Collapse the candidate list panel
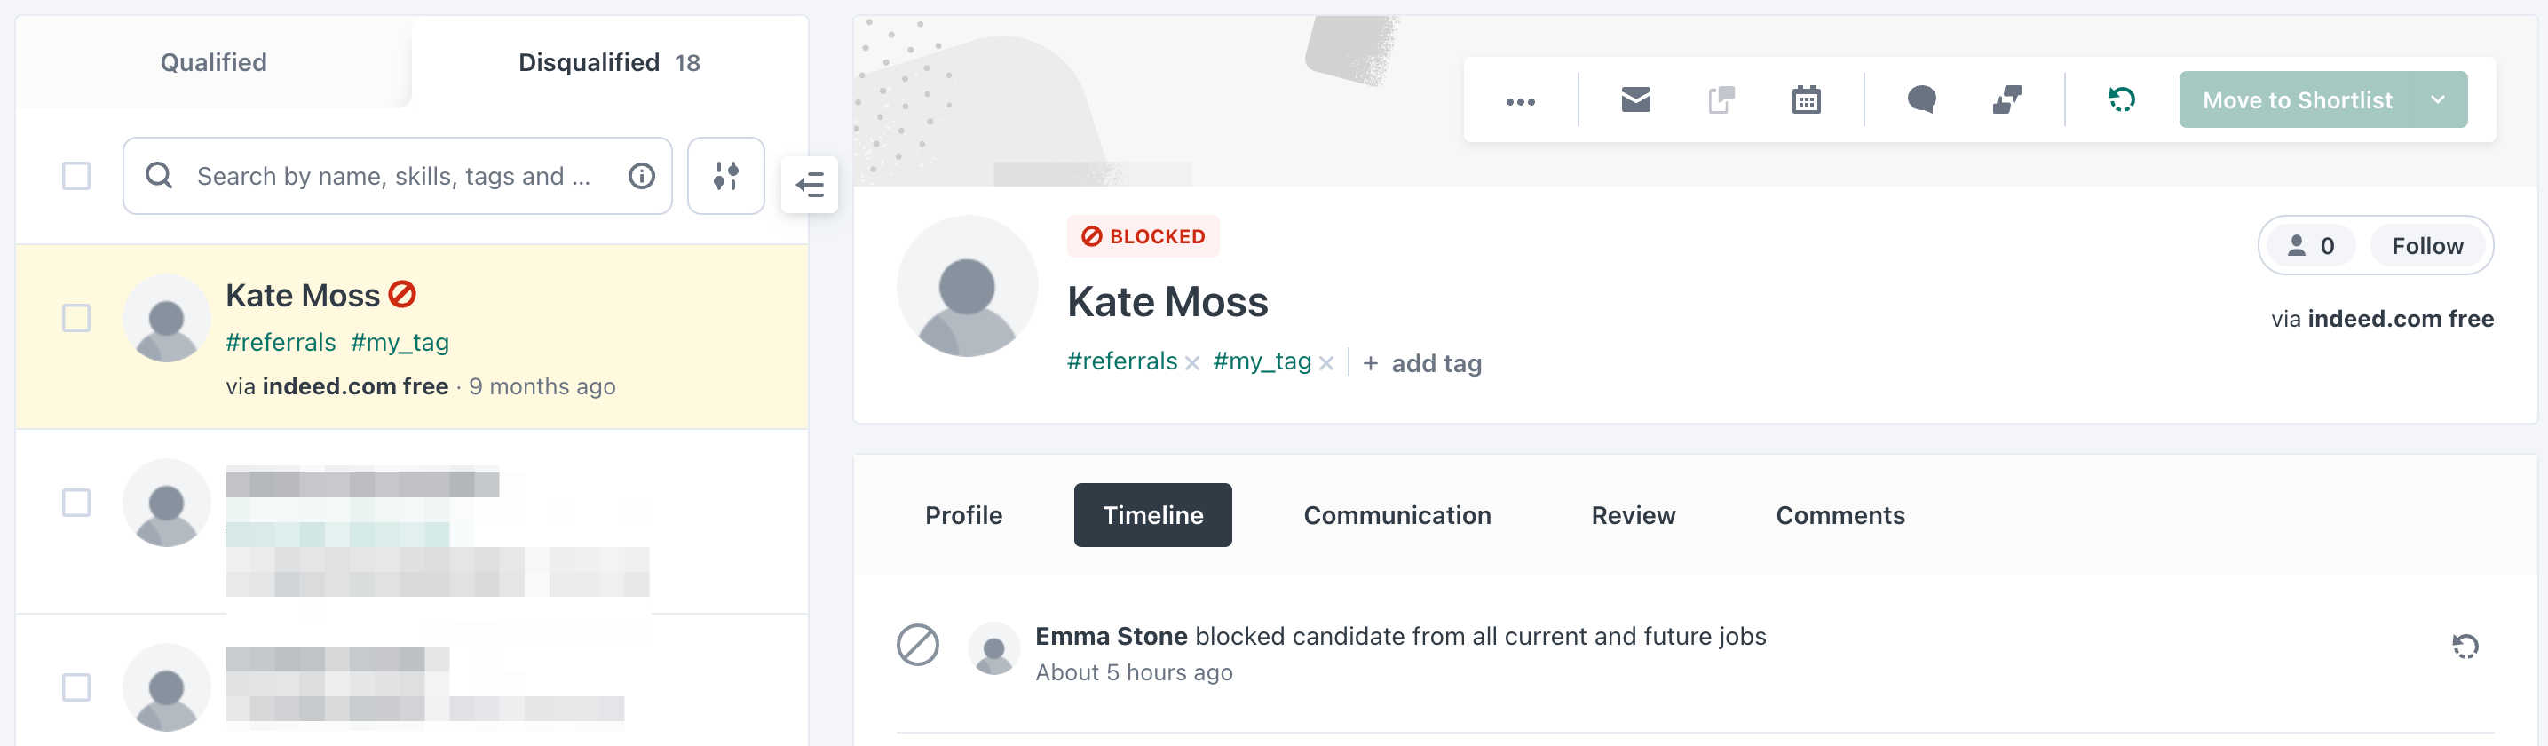 point(810,184)
